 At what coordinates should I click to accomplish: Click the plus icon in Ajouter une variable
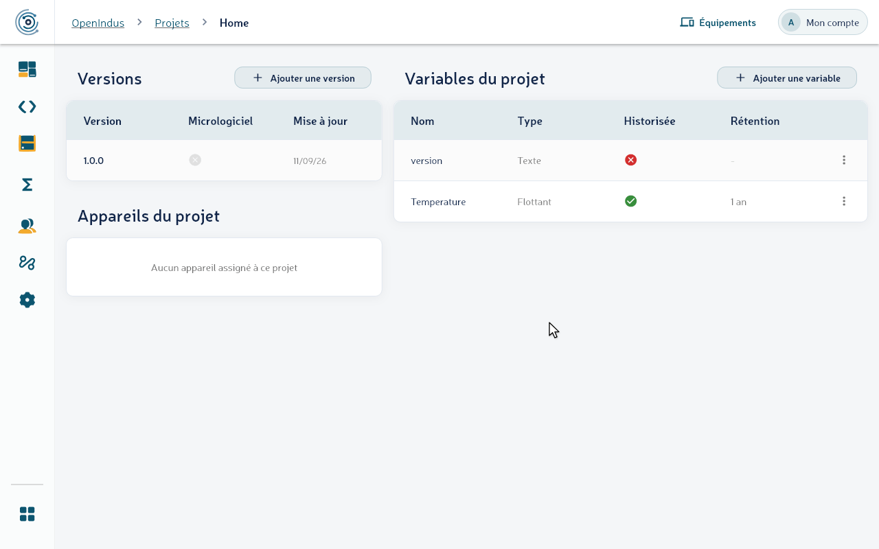click(740, 78)
